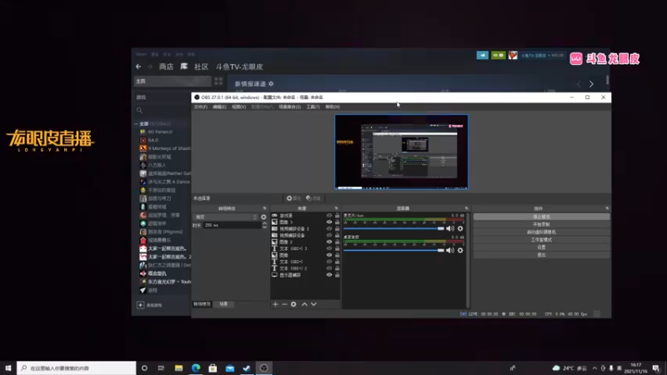Open the 麦克风/Aux mixer gear menu
This screenshot has height=375, width=667.
click(x=460, y=228)
